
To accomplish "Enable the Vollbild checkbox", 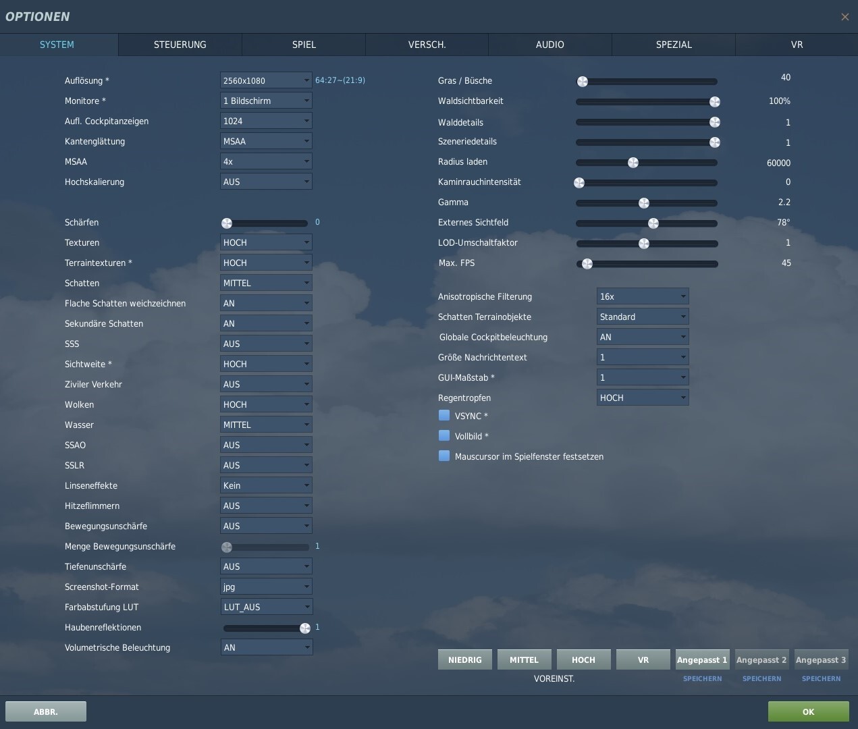I will click(444, 435).
